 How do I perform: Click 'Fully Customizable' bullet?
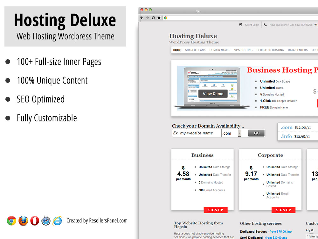[47, 118]
